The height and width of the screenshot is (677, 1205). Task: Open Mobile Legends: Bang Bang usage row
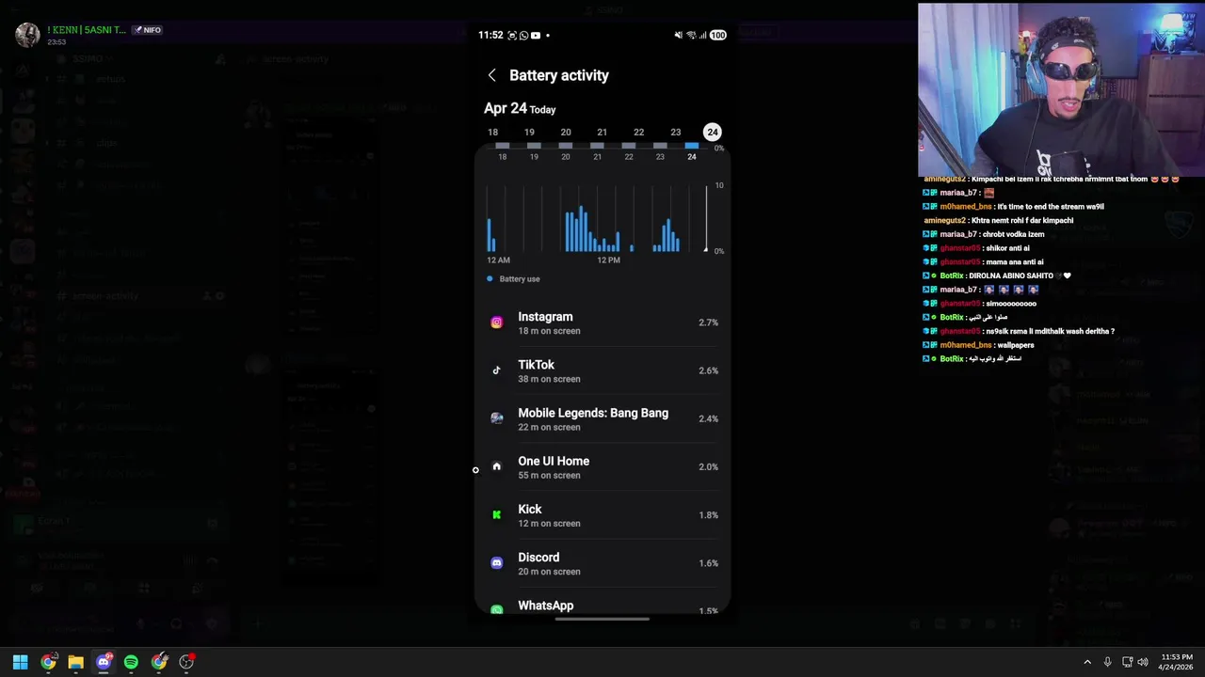[x=602, y=418]
